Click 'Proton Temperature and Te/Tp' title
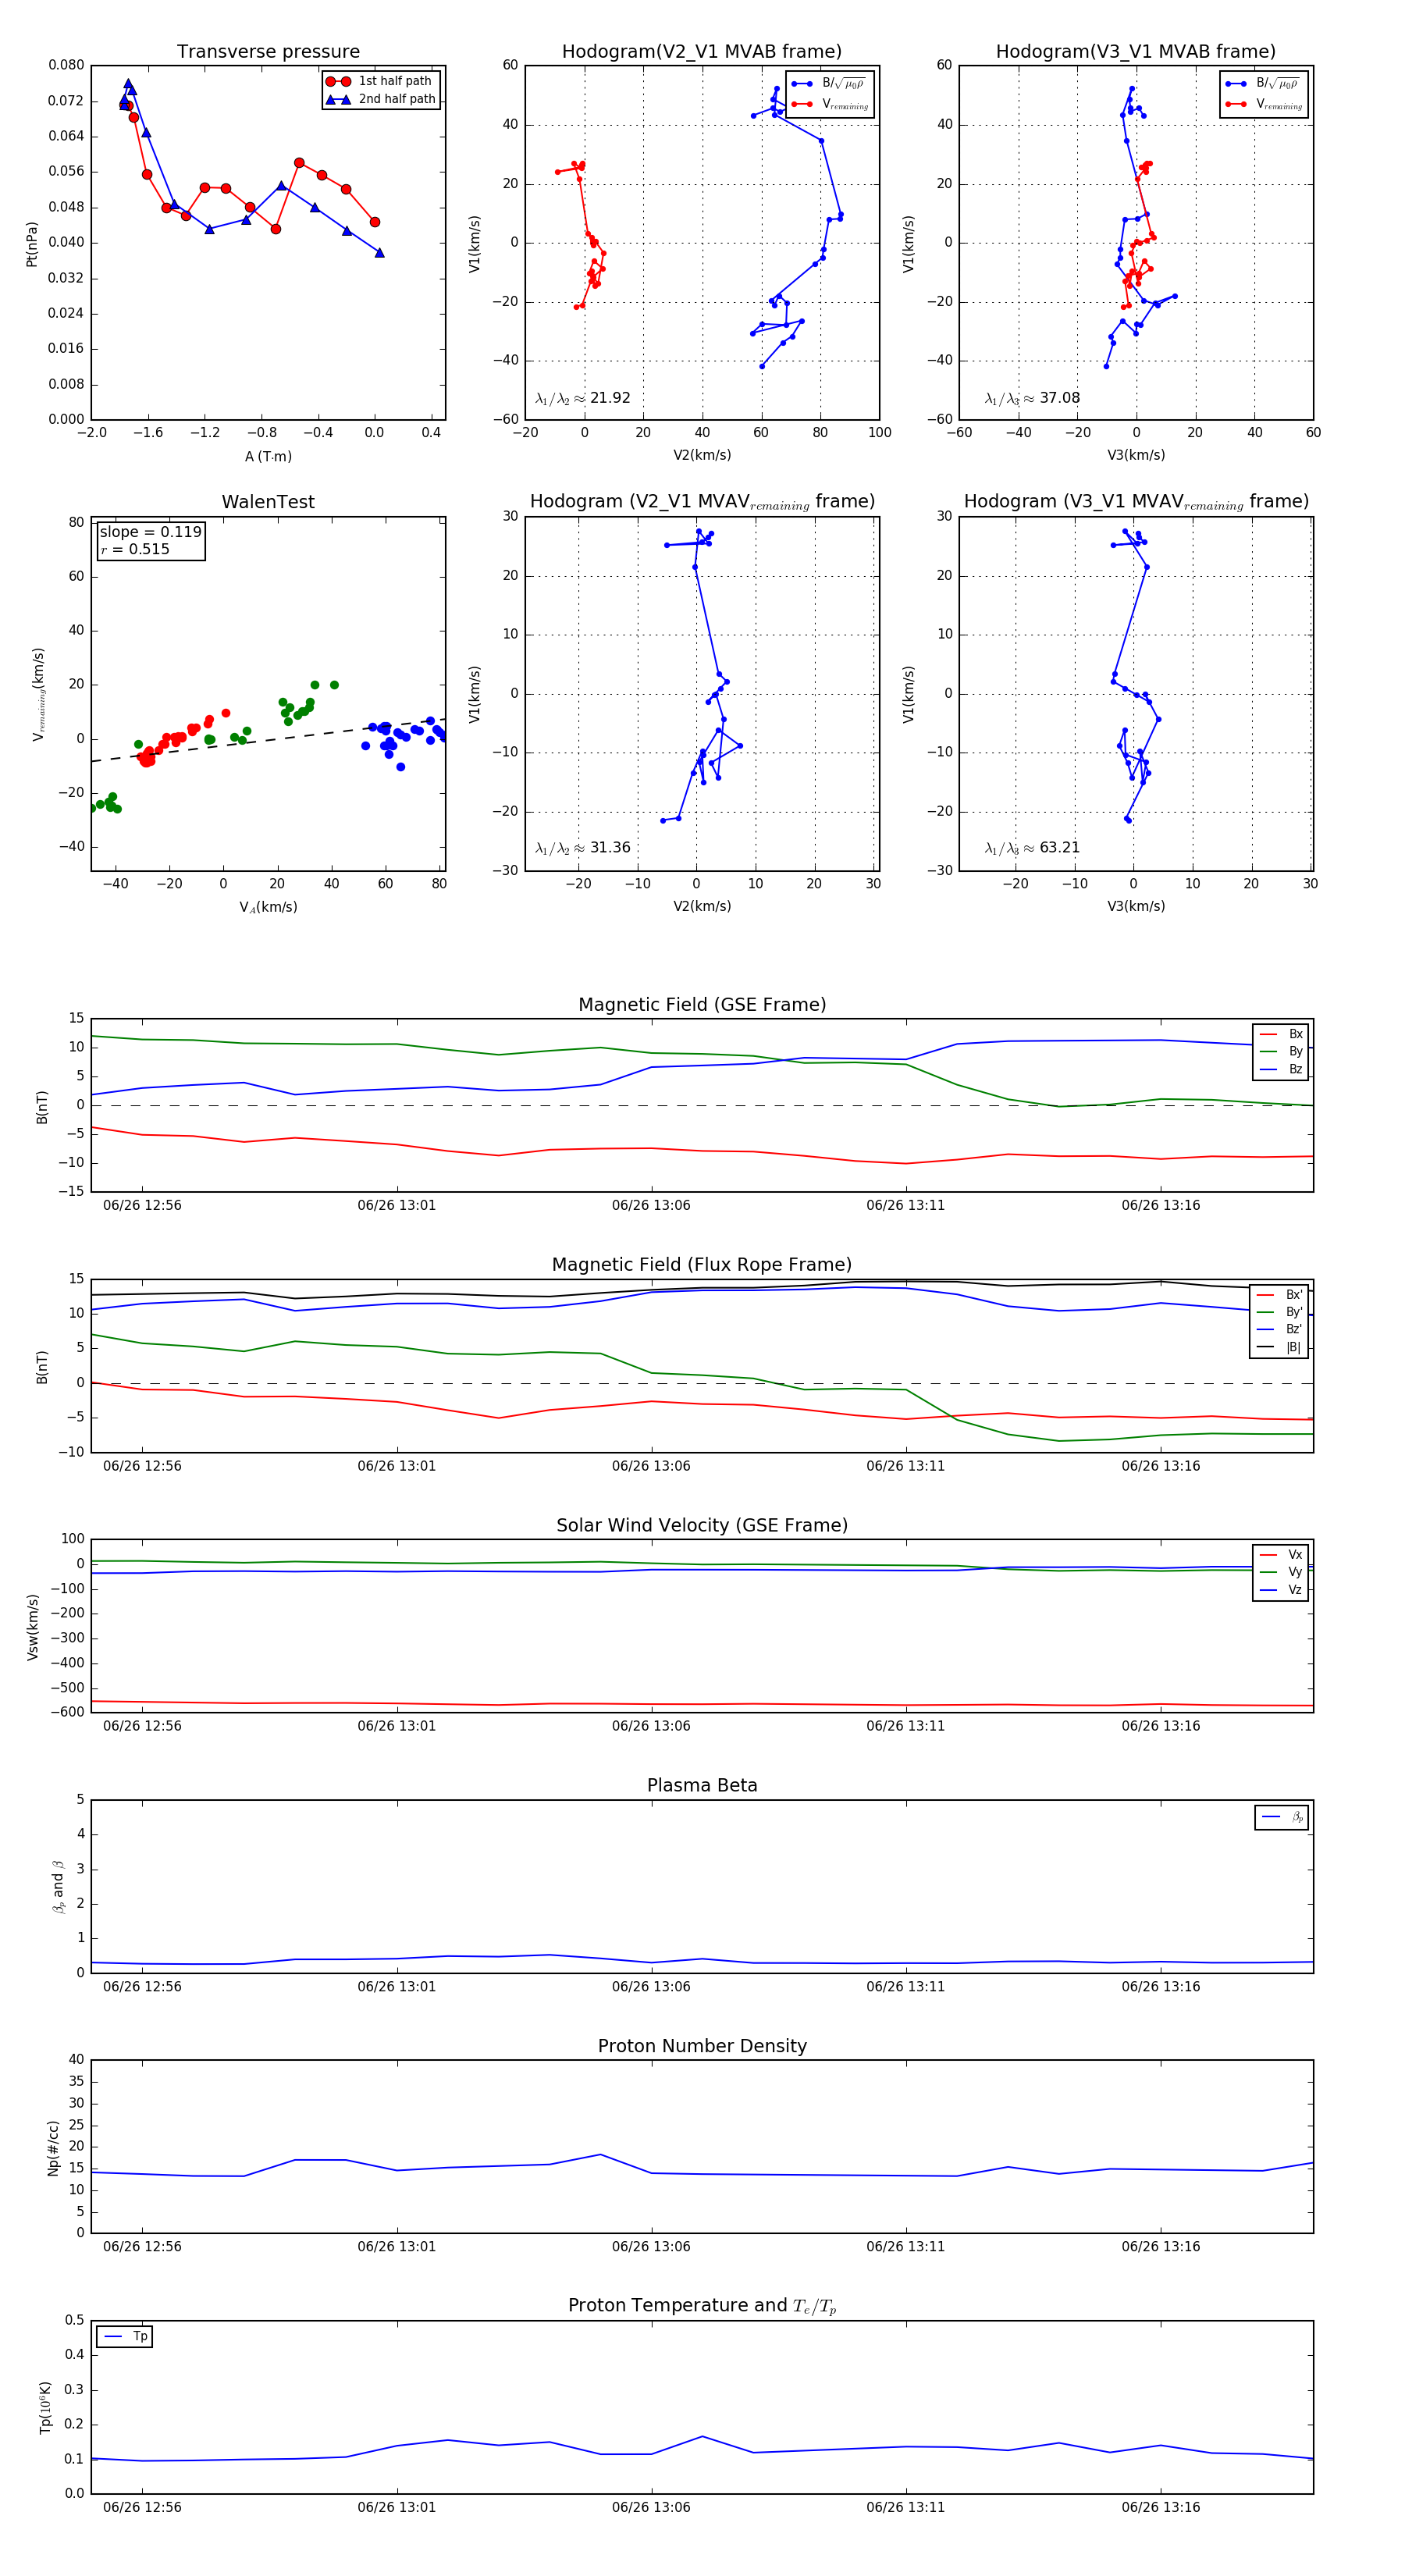This screenshot has width=1405, height=2576. 702,2306
